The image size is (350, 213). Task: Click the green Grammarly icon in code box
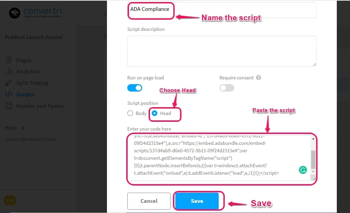[x=303, y=170]
